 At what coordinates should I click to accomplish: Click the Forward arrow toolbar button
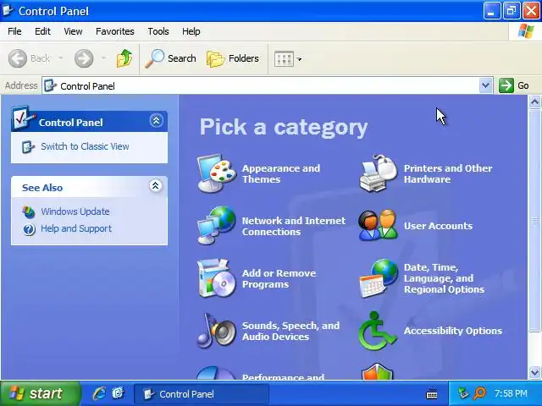(84, 58)
